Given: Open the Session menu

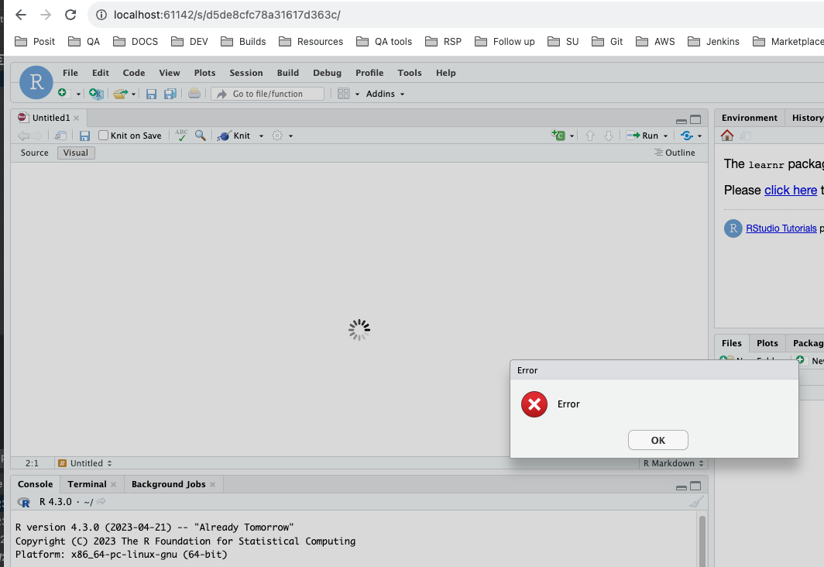Looking at the screenshot, I should (245, 72).
